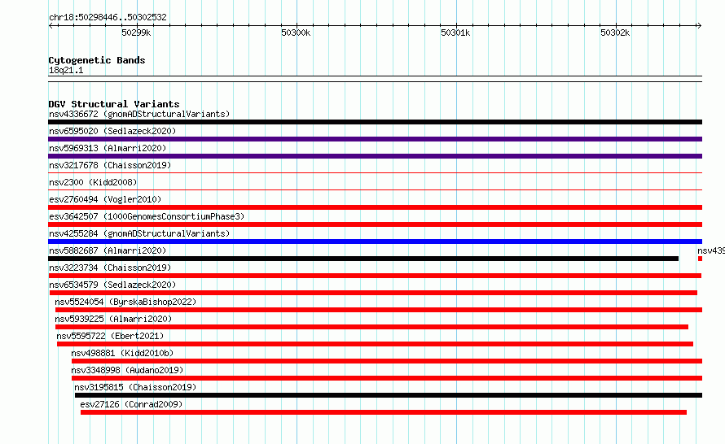Click the red bar of nsv5524054

[x=379, y=310]
